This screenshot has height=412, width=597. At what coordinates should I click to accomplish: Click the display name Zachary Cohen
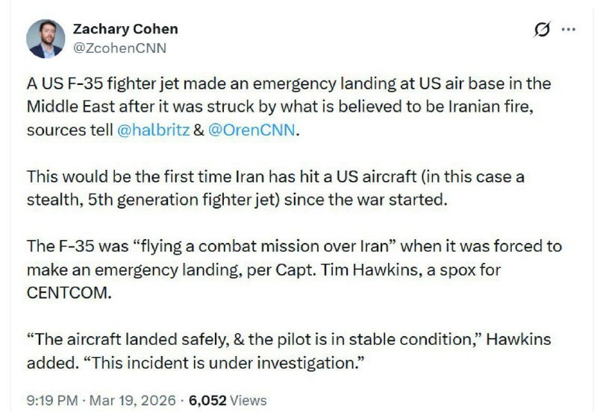tap(125, 29)
